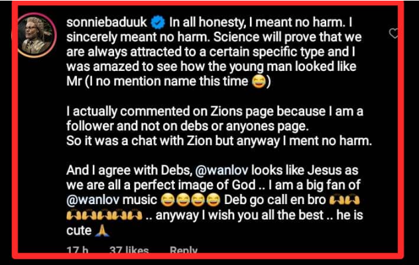Open the @wanlov mention after "Debs,"
This screenshot has width=419, height=265.
(x=221, y=170)
